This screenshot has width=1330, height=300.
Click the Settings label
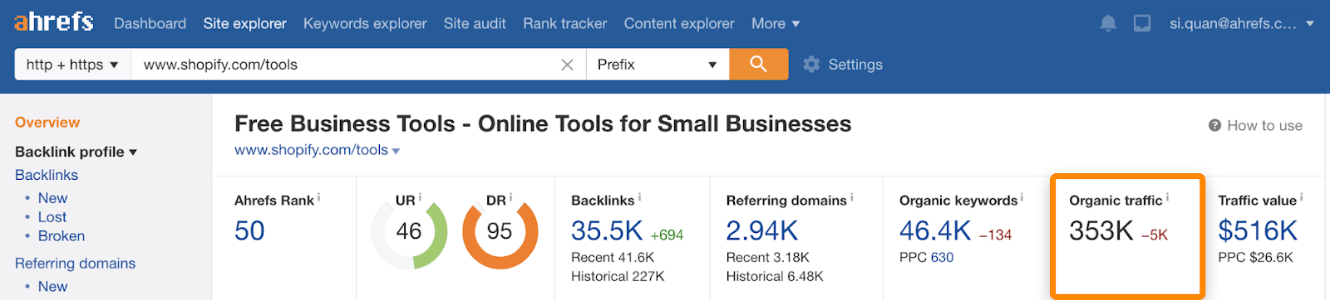[855, 65]
